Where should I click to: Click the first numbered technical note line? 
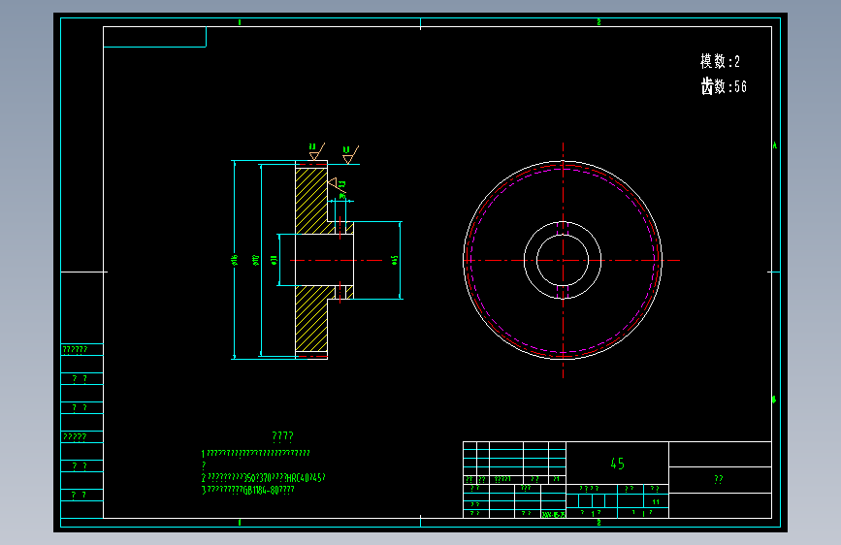[x=256, y=453]
